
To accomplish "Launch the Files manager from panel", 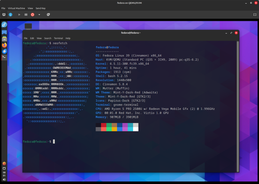I will coord(4,39).
